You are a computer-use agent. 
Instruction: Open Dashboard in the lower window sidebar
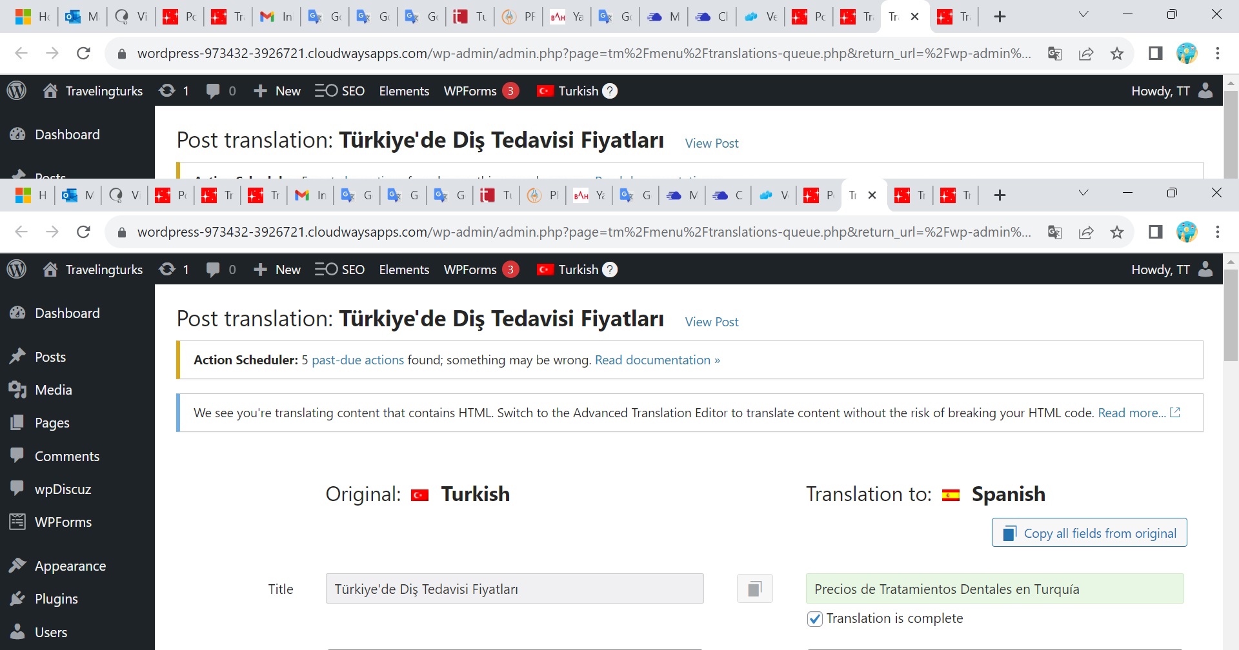(67, 313)
